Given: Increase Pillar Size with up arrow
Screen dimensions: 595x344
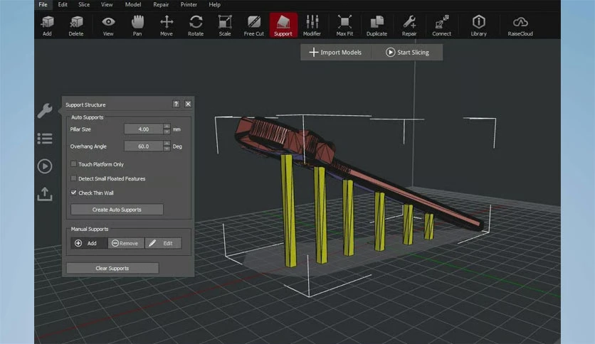Looking at the screenshot, I should [x=167, y=127].
